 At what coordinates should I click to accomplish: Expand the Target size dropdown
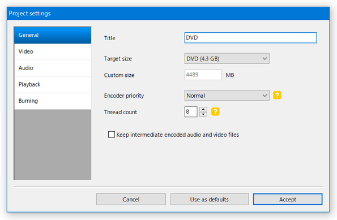point(227,58)
